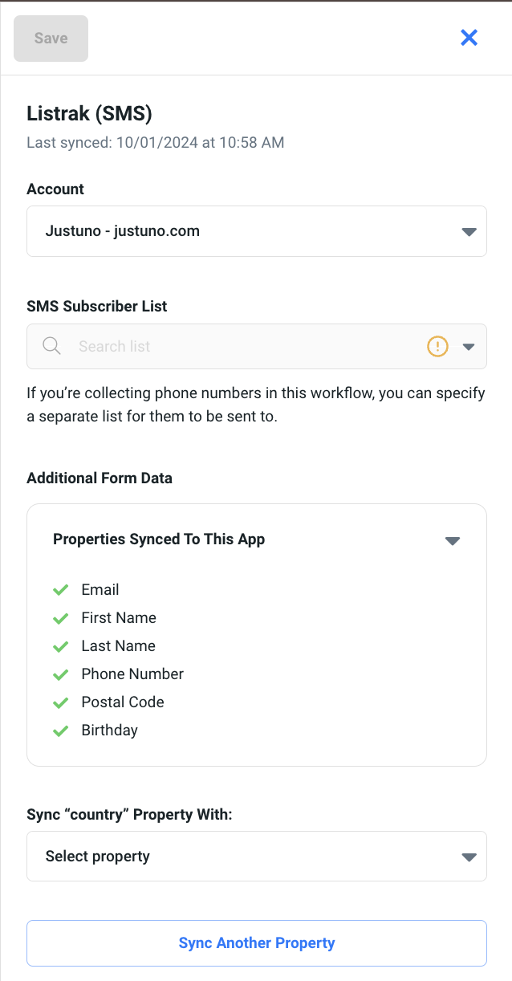This screenshot has width=512, height=981.
Task: Close the Listrak settings panel
Action: (469, 38)
